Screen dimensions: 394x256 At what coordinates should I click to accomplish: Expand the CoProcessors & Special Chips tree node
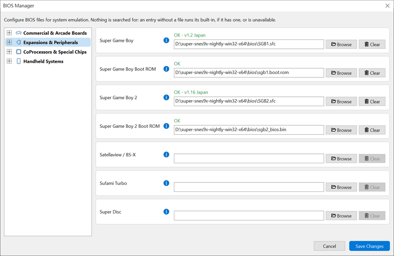[x=9, y=52]
